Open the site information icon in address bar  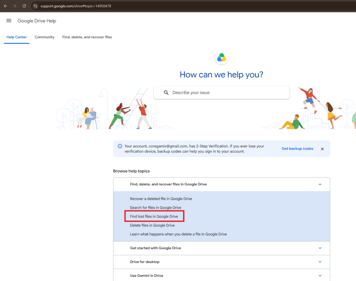35,6
